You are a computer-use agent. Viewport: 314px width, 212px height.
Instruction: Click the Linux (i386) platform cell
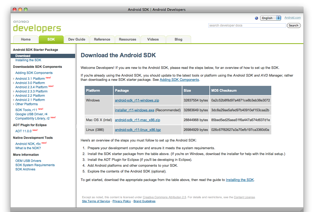pyautogui.click(x=99, y=130)
